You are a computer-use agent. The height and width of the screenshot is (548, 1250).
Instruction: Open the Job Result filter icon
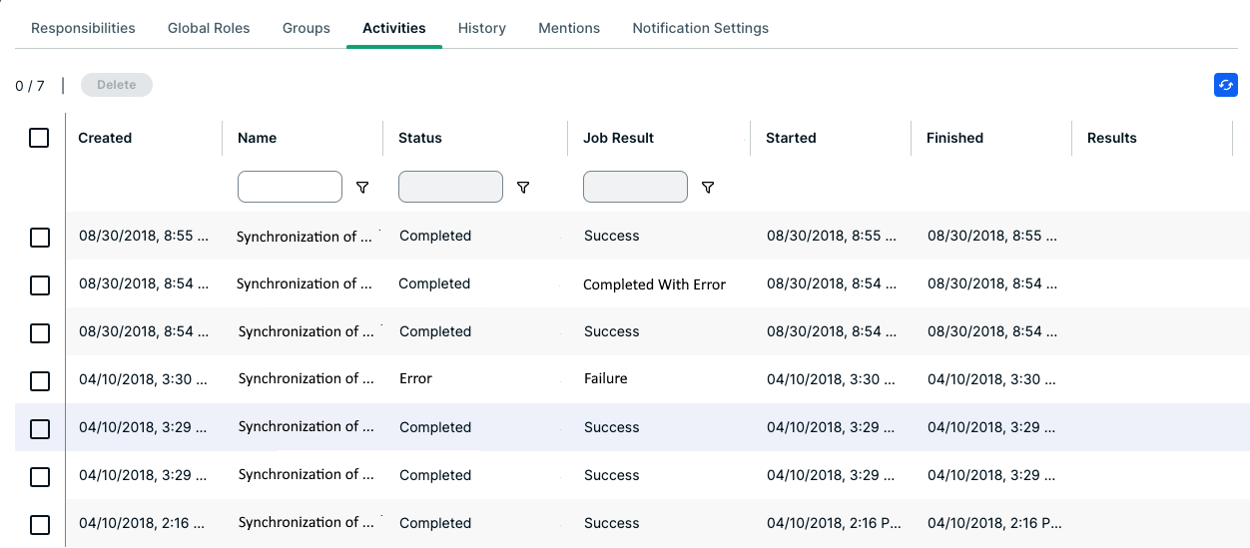coord(707,188)
